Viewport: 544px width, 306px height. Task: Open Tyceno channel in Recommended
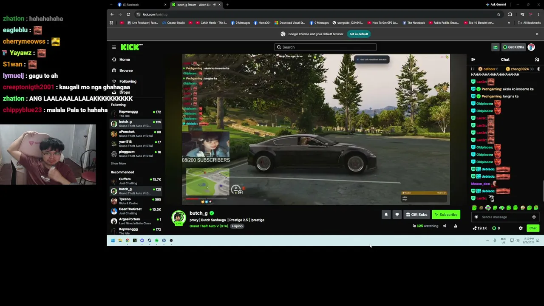click(136, 201)
